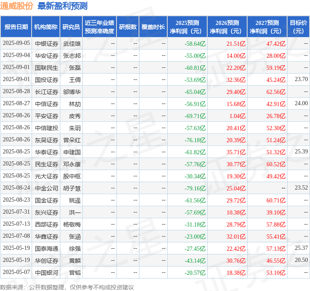Select the institution 平安证券
Viewport: 310px width, 291px height.
click(x=47, y=116)
